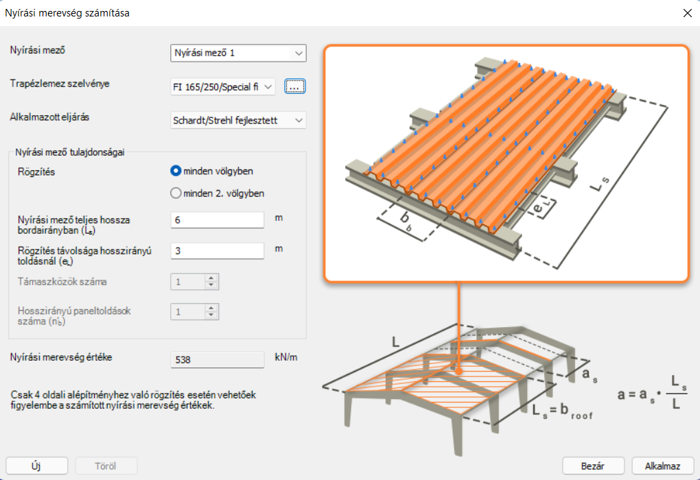This screenshot has width=700, height=480.
Task: Click the 'Trapézlemez szelvénye' label
Action: (60, 84)
